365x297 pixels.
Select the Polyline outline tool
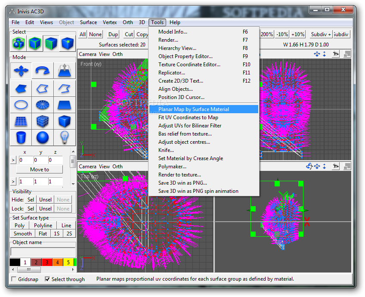pyautogui.click(x=43, y=89)
